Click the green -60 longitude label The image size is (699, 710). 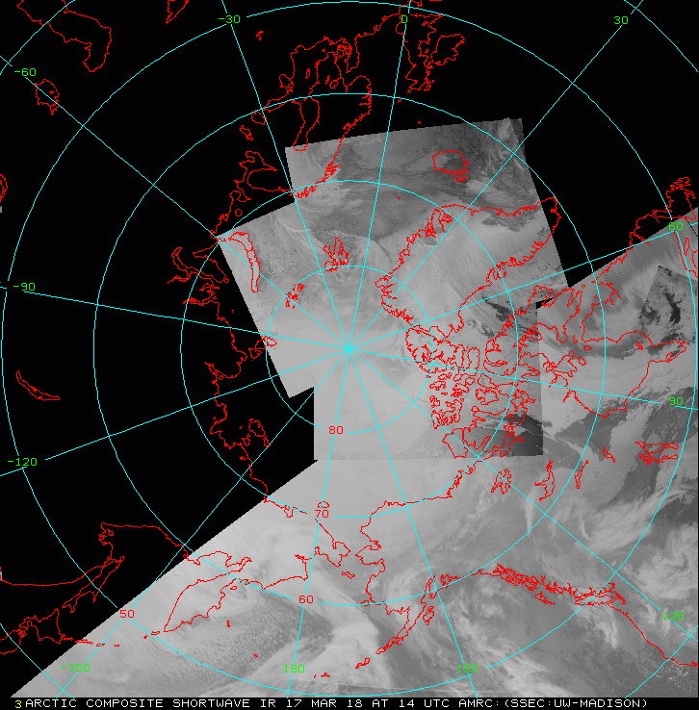coord(25,72)
